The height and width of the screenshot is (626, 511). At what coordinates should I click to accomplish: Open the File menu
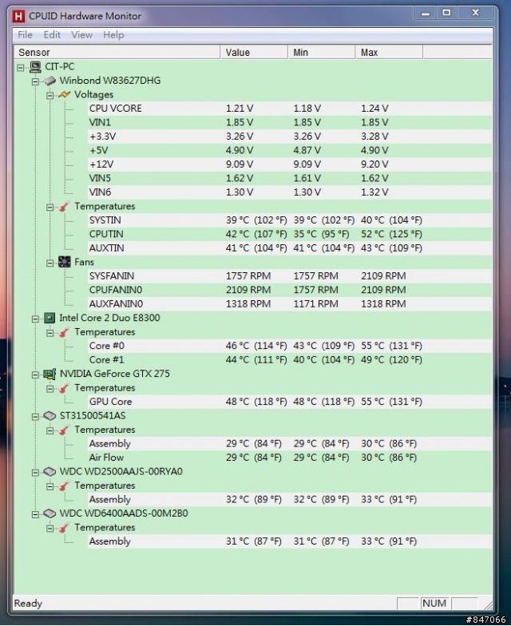click(26, 35)
